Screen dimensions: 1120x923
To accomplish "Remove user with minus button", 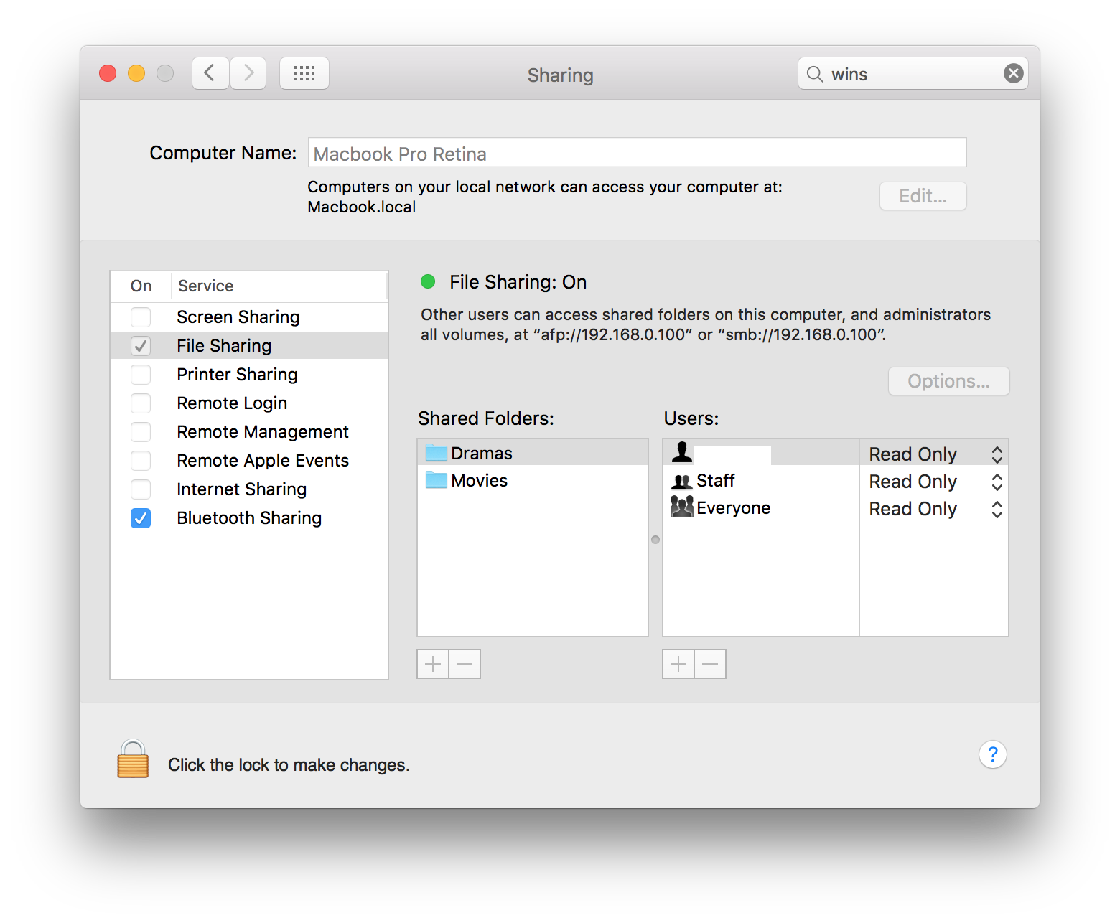I will coord(710,664).
